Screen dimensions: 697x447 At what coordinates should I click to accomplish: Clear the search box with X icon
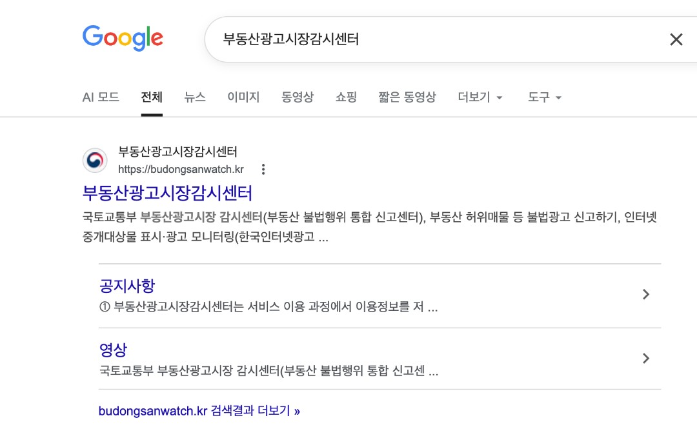[676, 39]
